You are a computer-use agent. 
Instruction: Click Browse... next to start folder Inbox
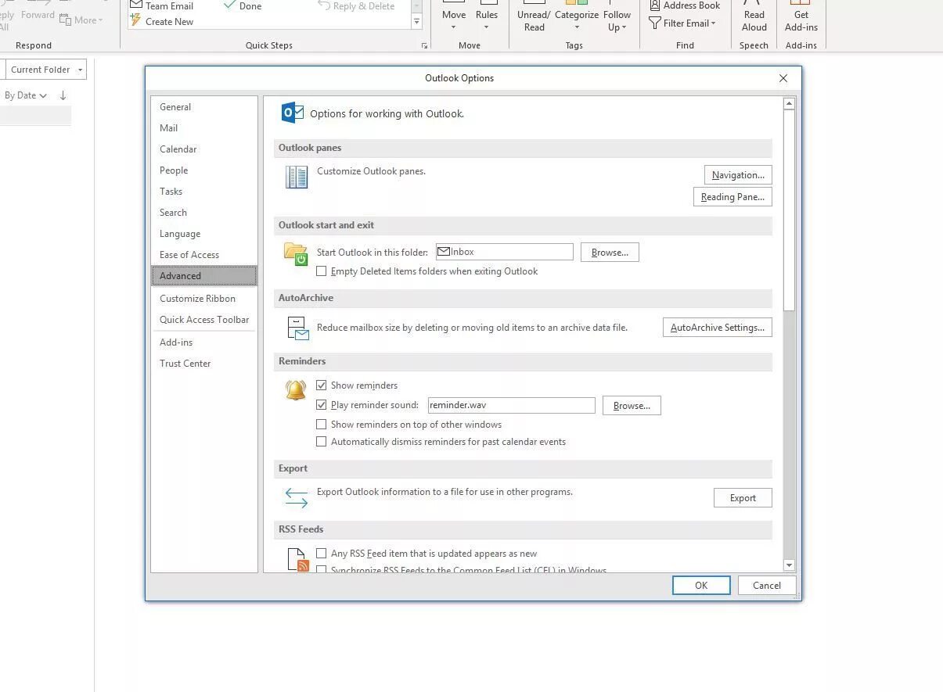[x=610, y=253]
